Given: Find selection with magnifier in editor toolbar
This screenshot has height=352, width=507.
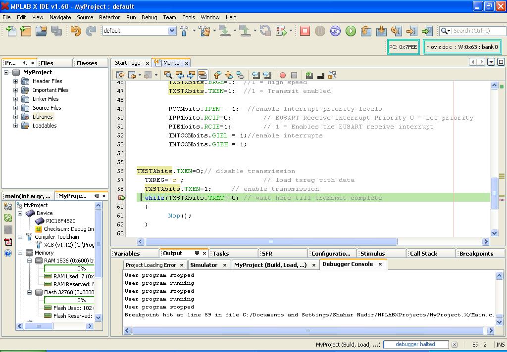Looking at the screenshot, I should coord(168,75).
